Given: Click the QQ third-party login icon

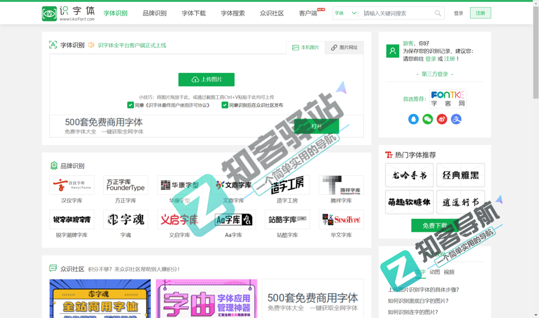Looking at the screenshot, I should pyautogui.click(x=413, y=119).
